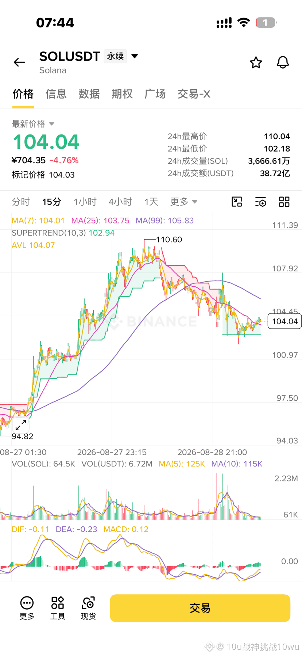The width and height of the screenshot is (302, 656).
Task: Open the 期权 tab
Action: (122, 94)
